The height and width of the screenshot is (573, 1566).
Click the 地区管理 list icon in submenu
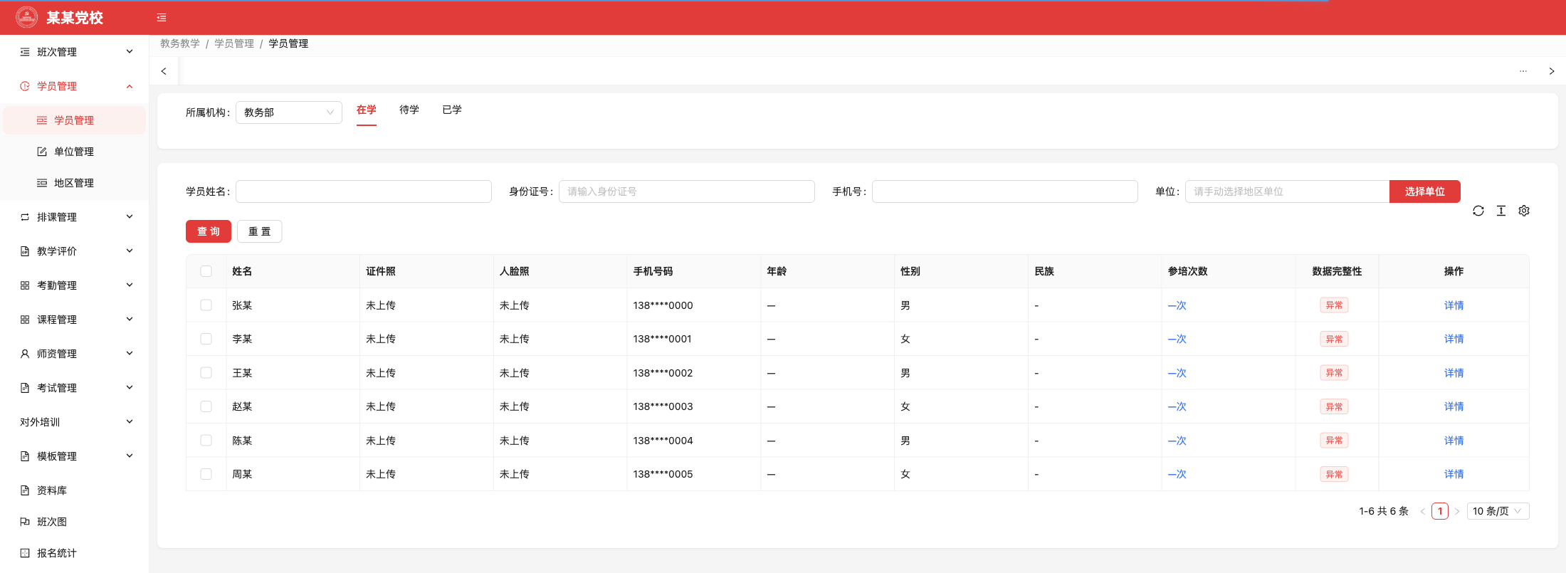42,183
